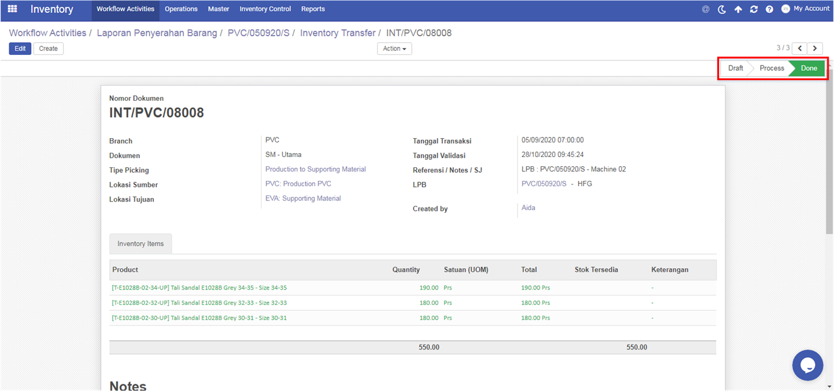Expand the Action dropdown

point(394,48)
